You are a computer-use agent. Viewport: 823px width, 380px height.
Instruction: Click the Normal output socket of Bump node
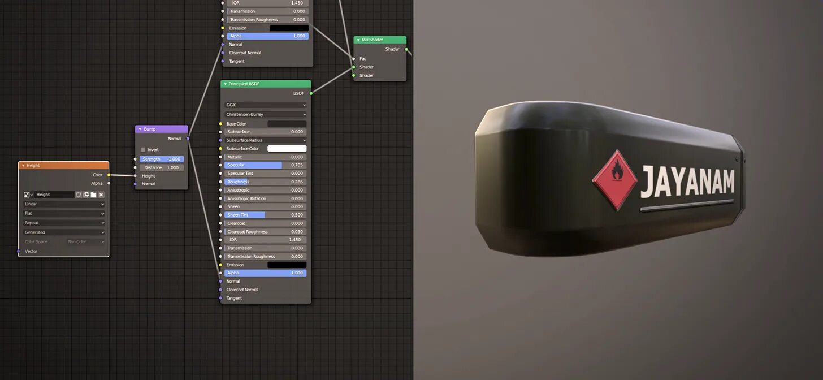(188, 139)
